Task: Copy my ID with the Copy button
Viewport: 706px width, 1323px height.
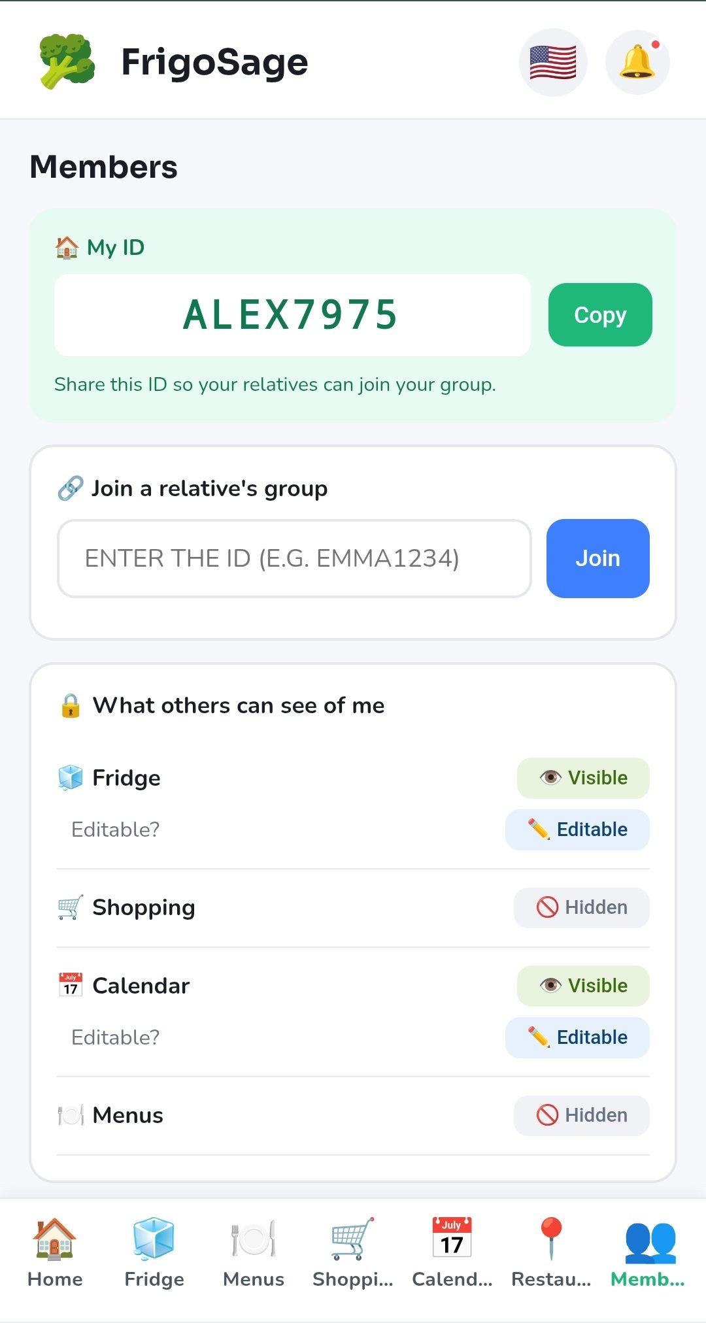Action: [600, 314]
